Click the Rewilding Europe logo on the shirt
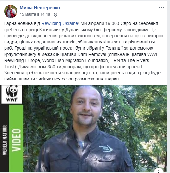The width and height of the screenshot is (170, 173). point(106,149)
